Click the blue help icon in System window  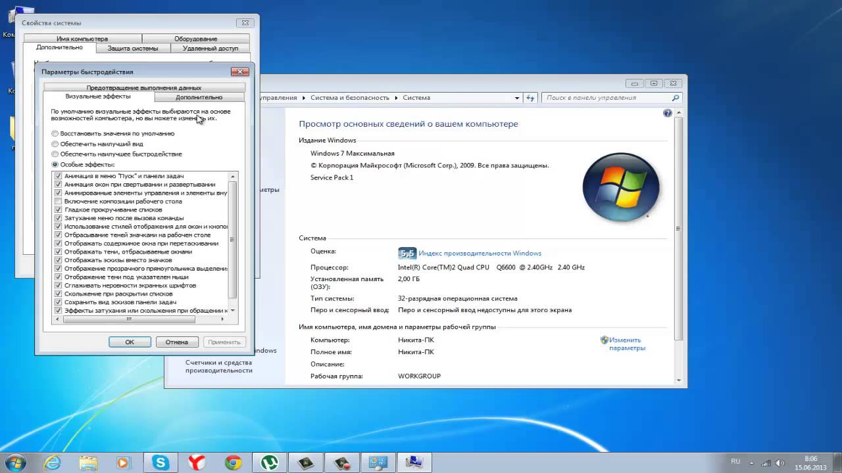[668, 113]
